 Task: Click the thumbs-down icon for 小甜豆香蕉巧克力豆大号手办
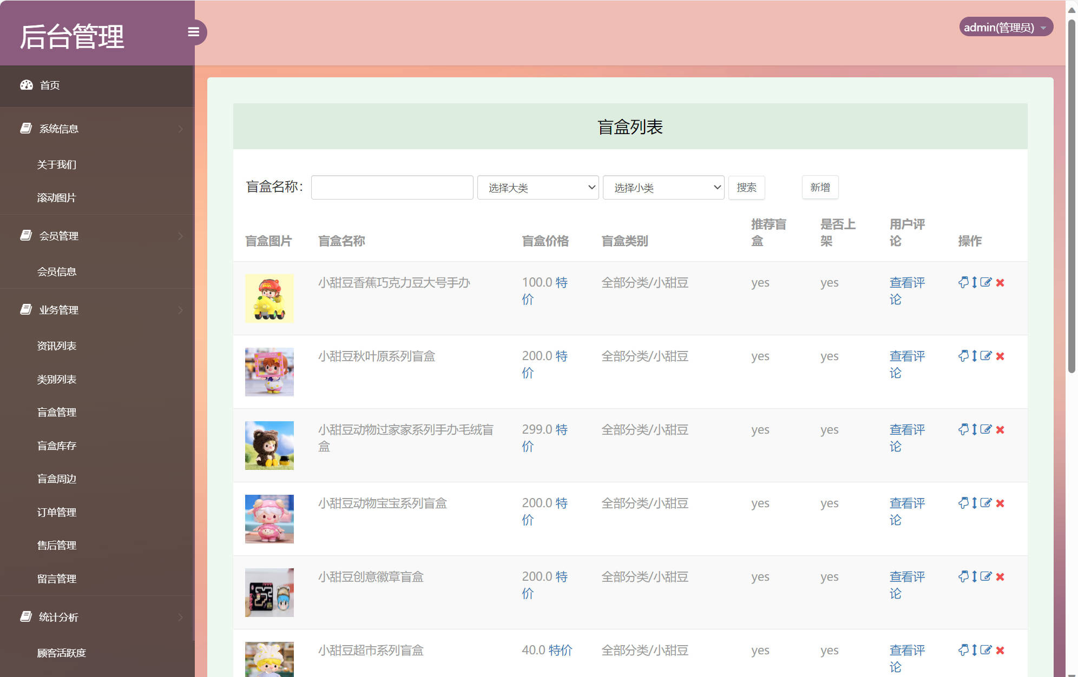(964, 282)
